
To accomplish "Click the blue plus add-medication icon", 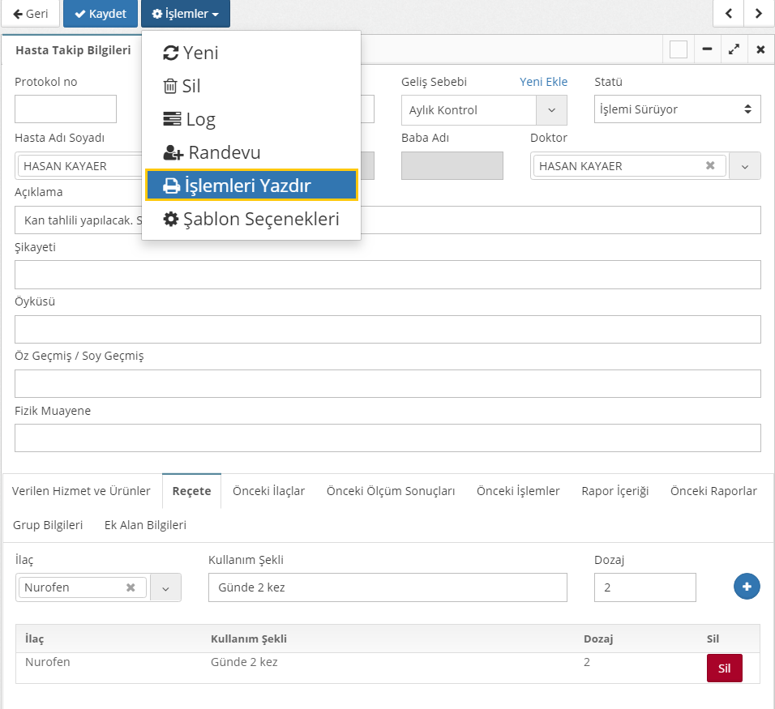I will tap(747, 587).
